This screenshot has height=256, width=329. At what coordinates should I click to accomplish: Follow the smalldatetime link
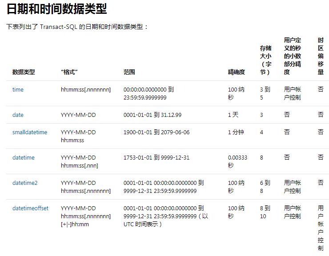click(x=30, y=132)
